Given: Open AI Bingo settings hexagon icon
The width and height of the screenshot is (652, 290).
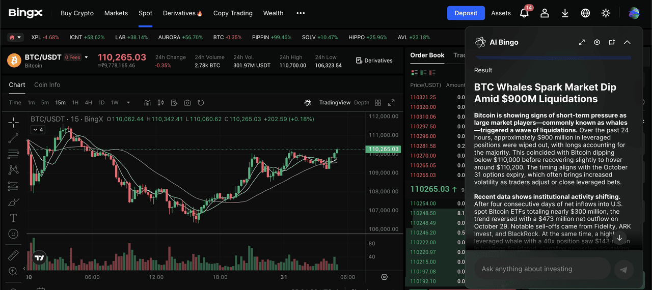Looking at the screenshot, I should click(x=597, y=42).
